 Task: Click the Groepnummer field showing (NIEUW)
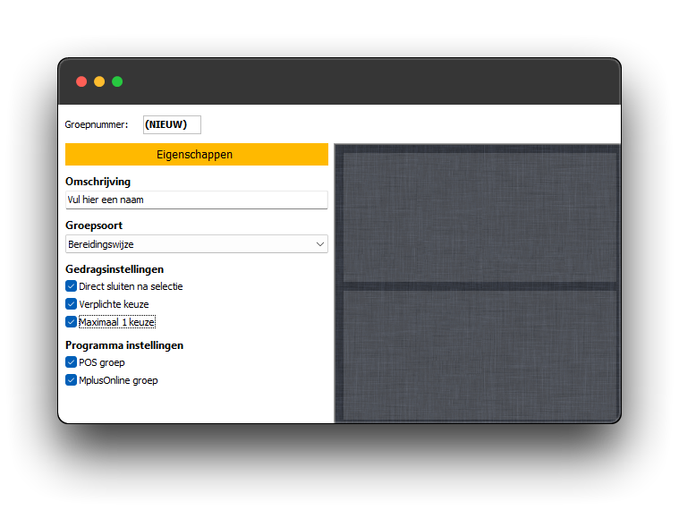pyautogui.click(x=172, y=124)
